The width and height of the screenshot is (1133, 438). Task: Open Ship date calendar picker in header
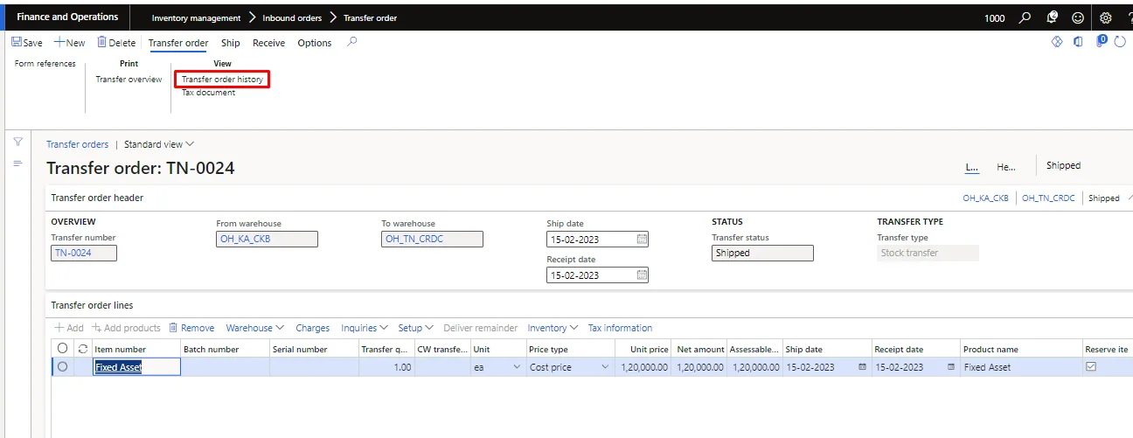click(x=642, y=239)
